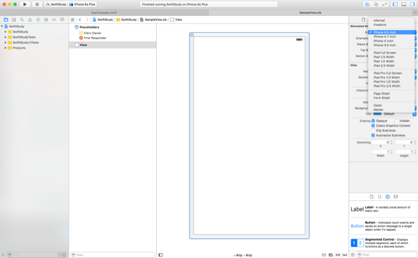Select View in document outline
The width and height of the screenshot is (418, 258).
tap(112, 45)
